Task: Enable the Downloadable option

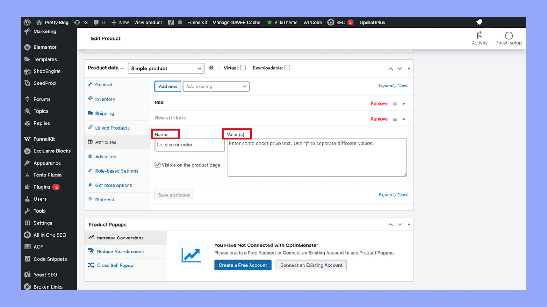Action: [x=287, y=68]
